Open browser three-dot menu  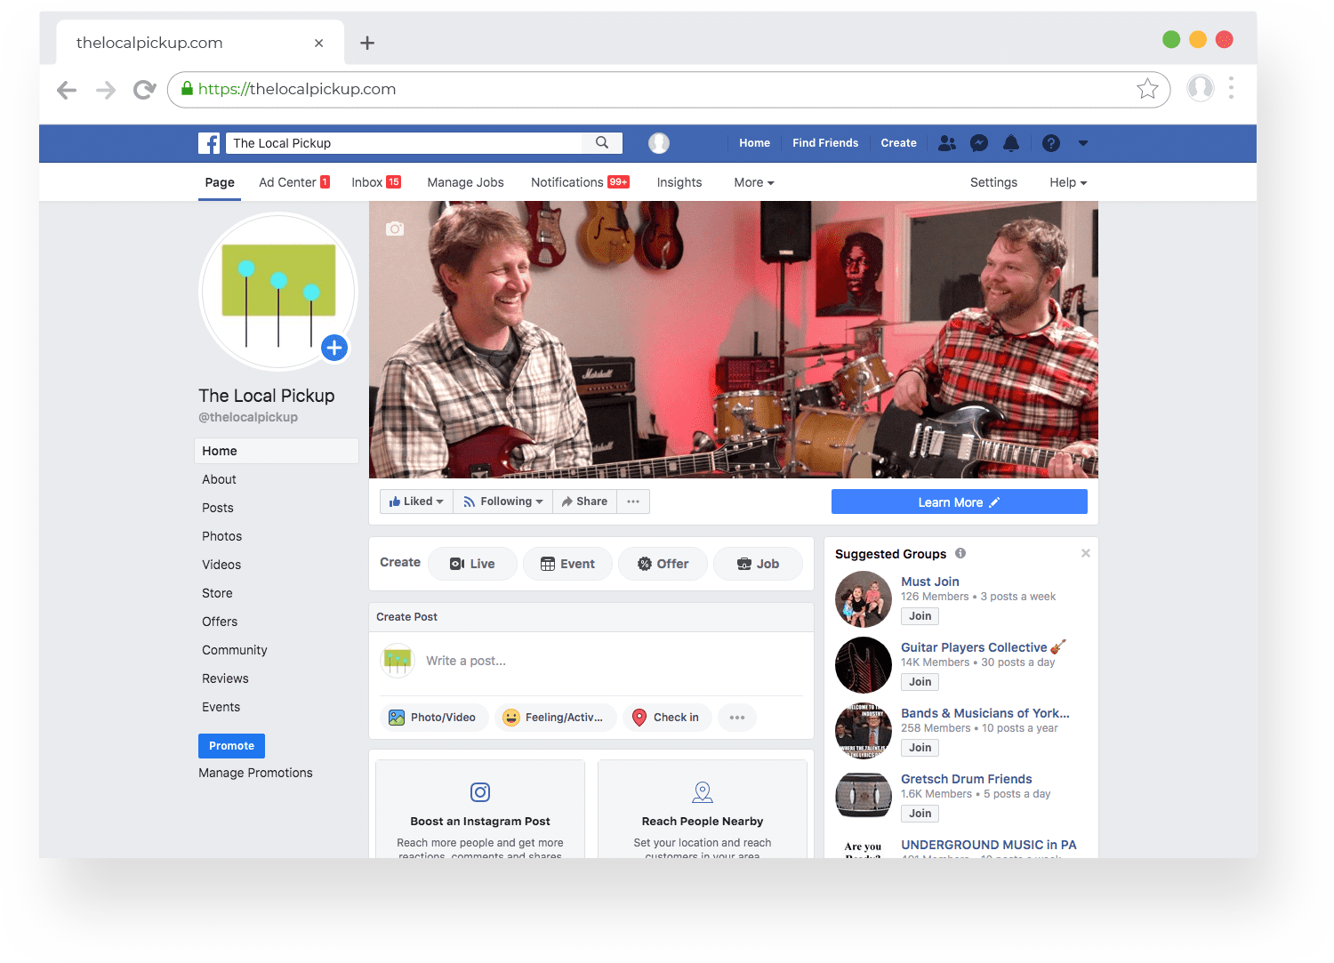click(1232, 88)
